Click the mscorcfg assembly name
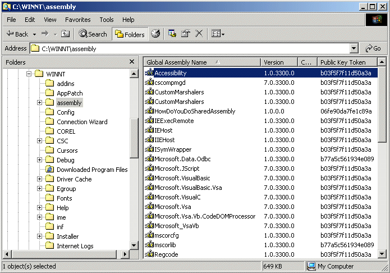 tap(167, 235)
